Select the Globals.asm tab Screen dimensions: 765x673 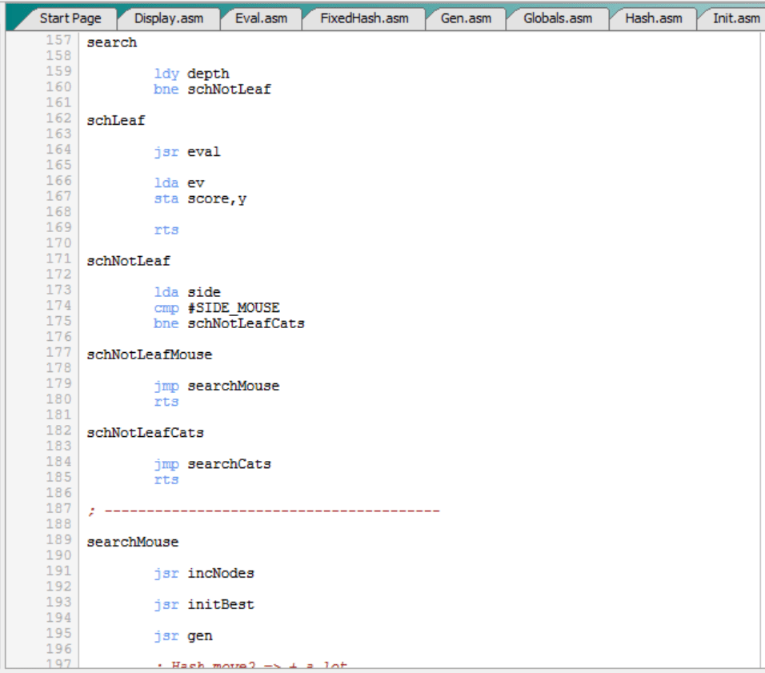pos(558,18)
